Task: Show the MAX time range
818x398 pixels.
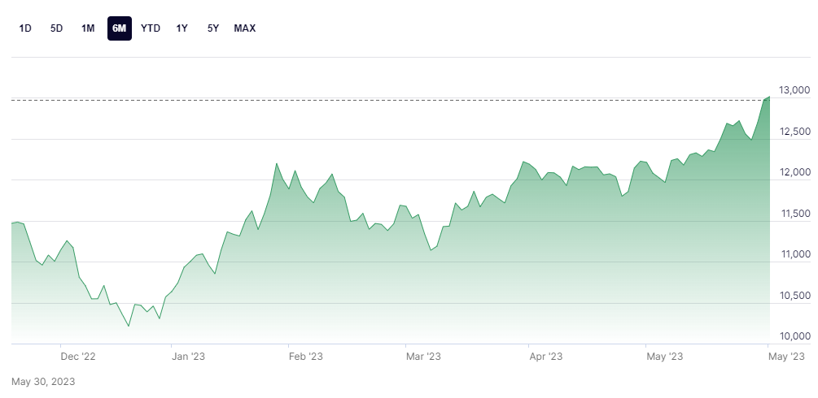Action: (x=245, y=28)
